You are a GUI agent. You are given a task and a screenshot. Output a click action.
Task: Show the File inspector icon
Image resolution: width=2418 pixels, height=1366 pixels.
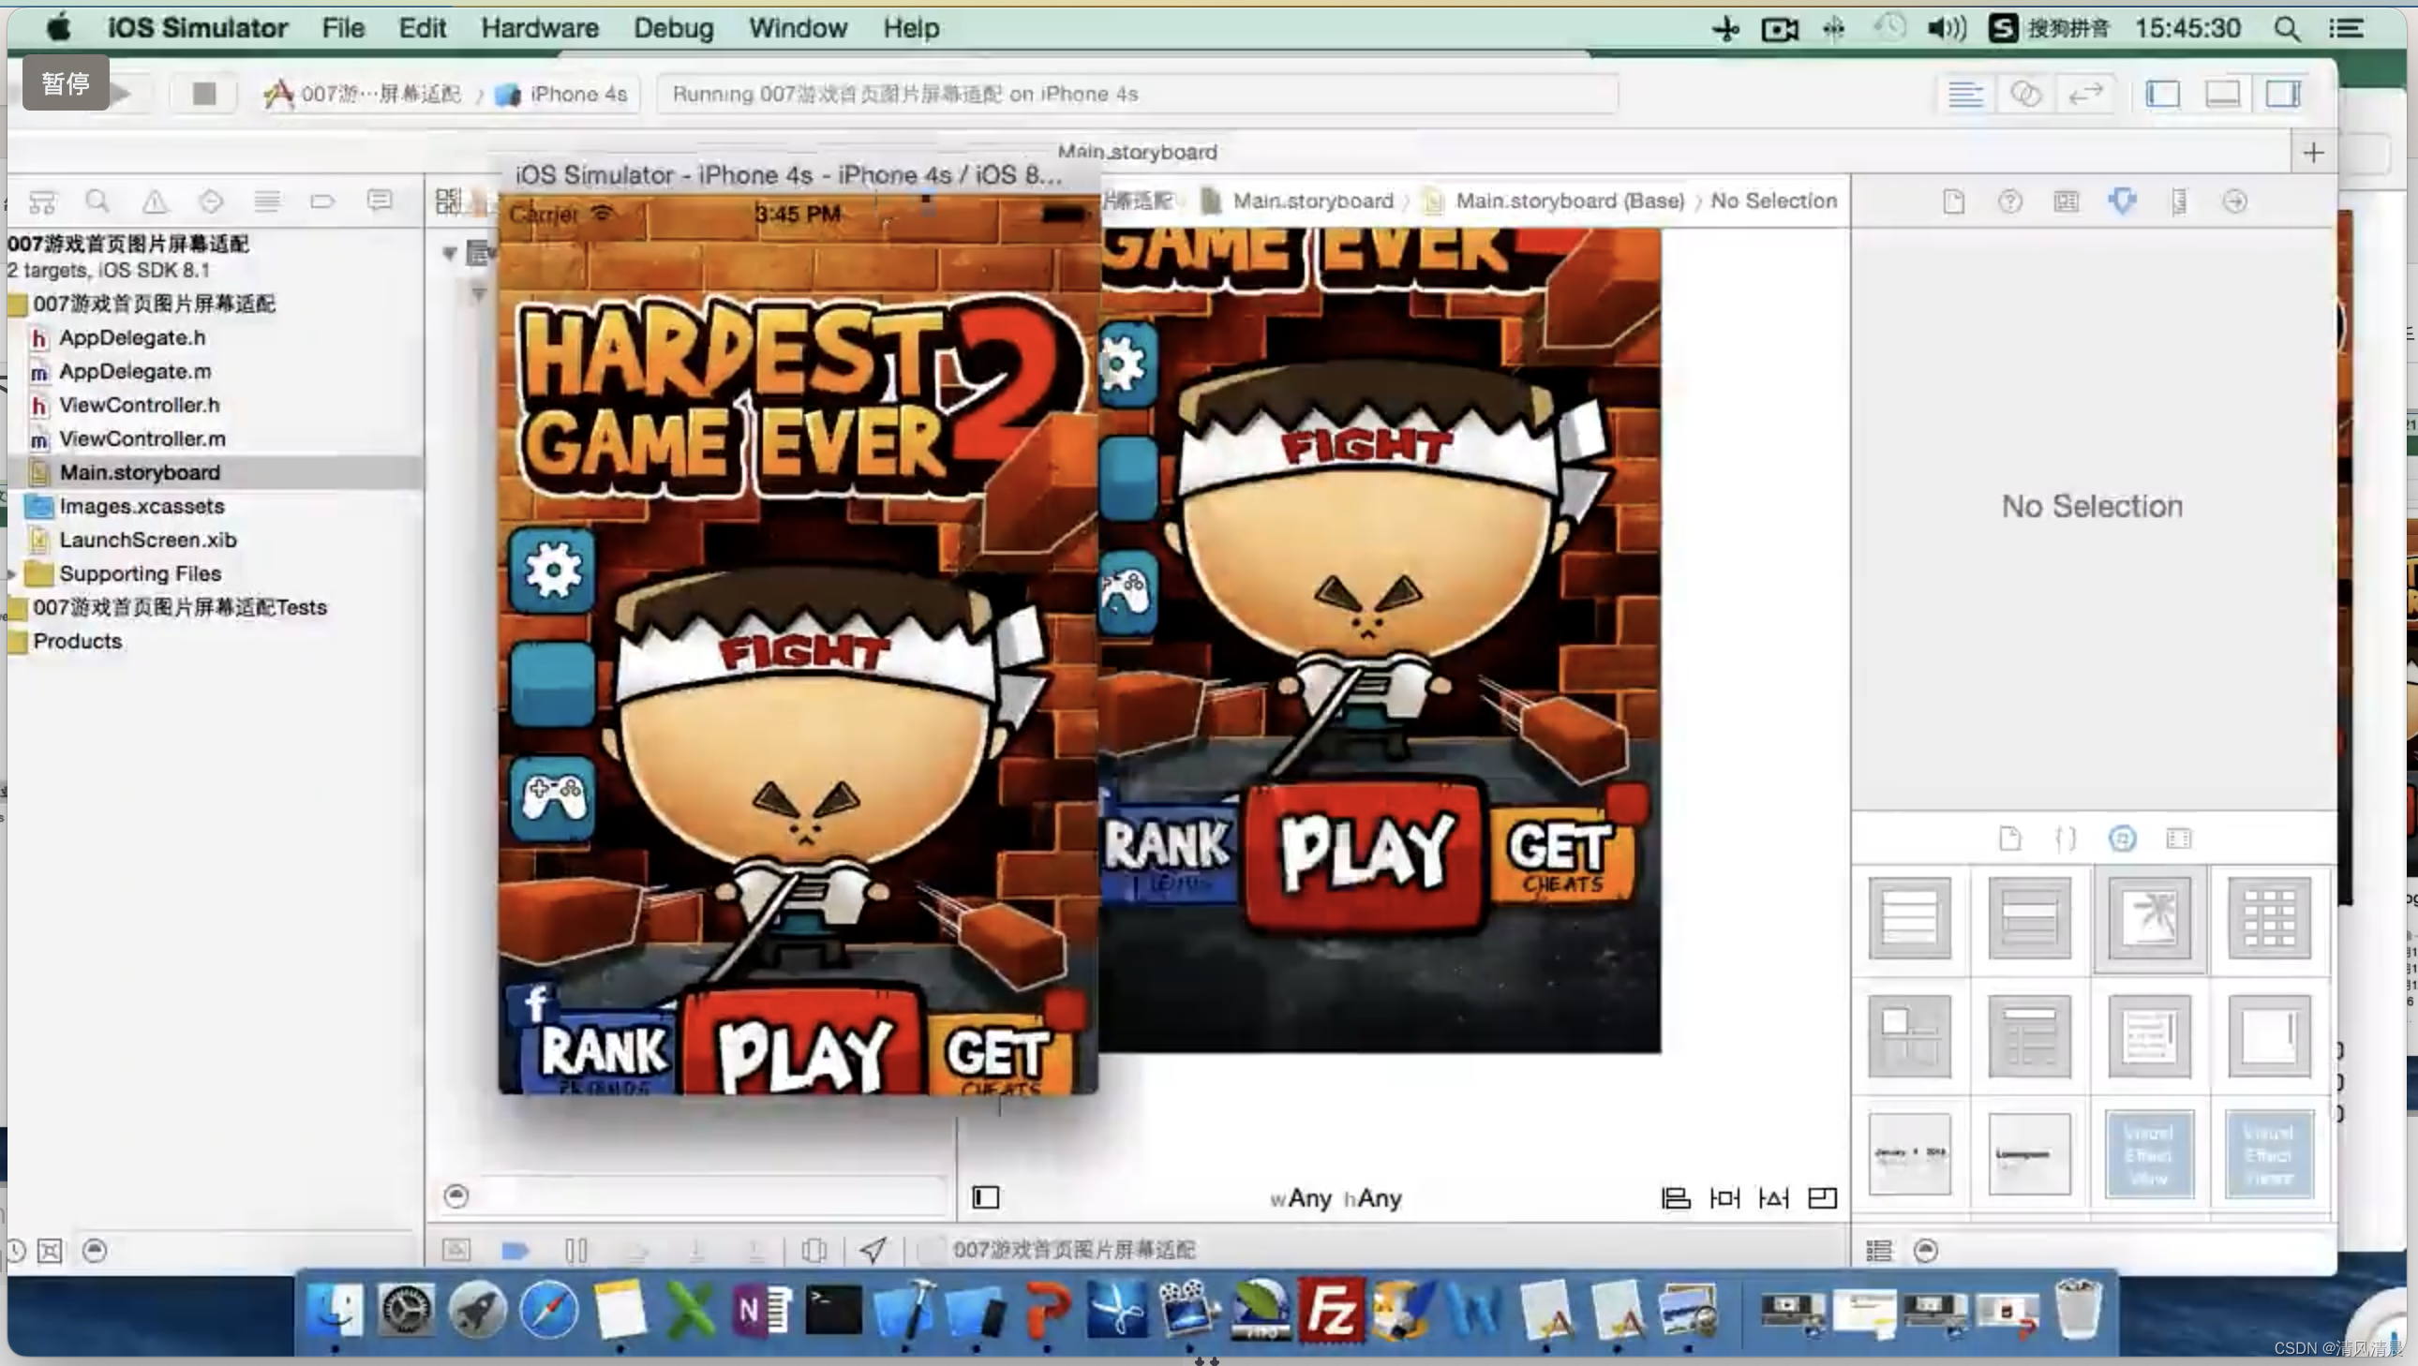1953,200
